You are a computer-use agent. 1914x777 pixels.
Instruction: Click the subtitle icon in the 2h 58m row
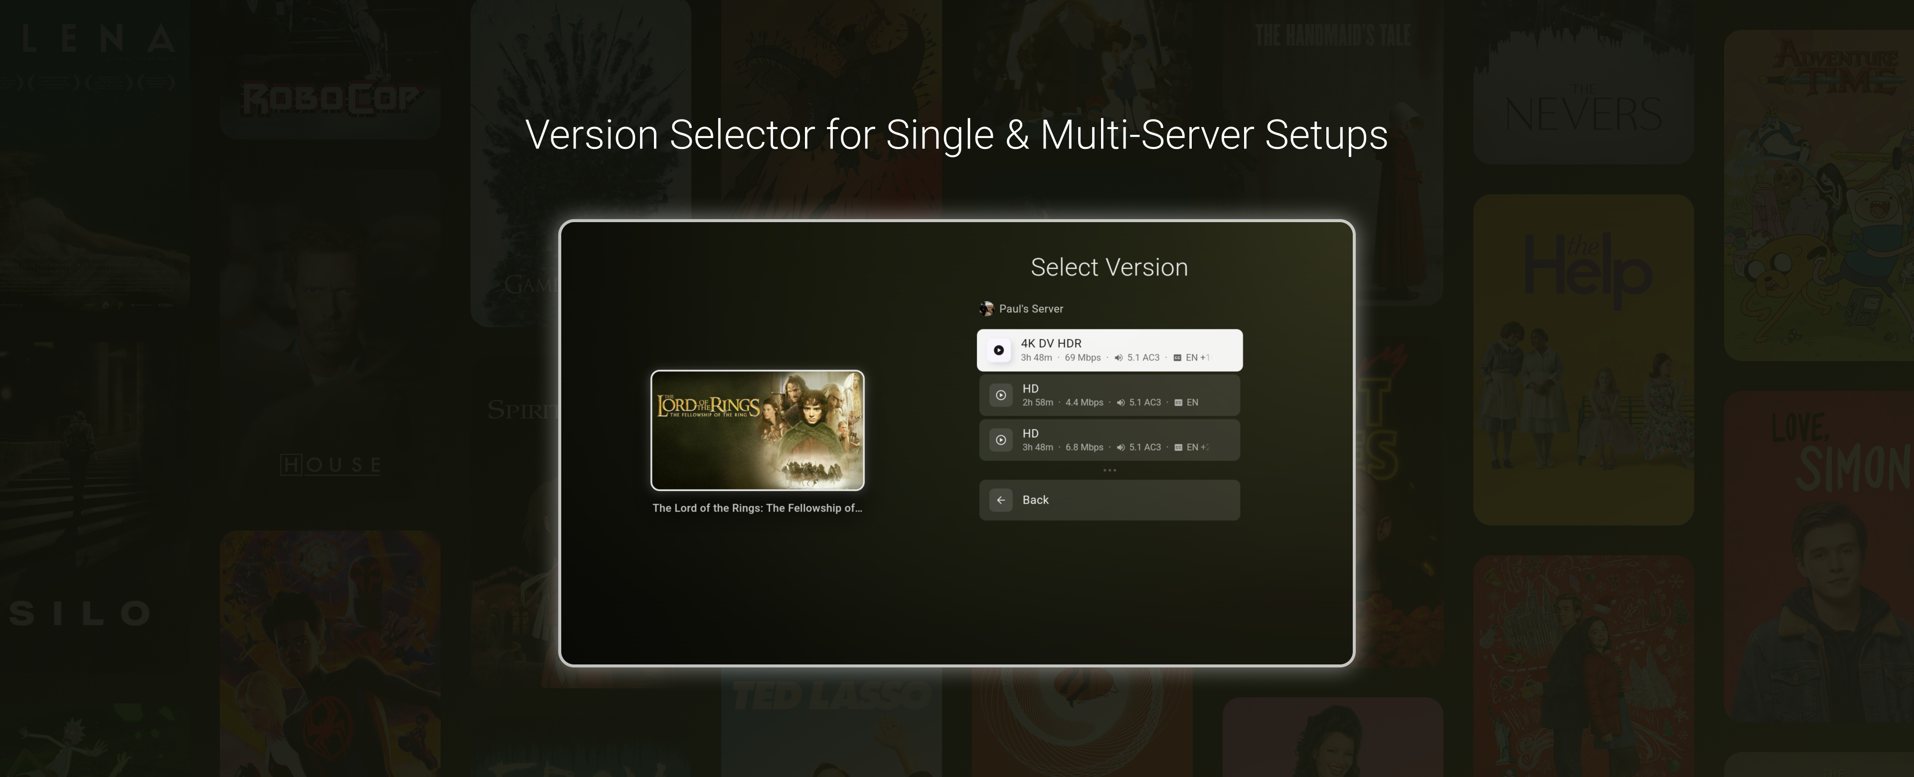1178,402
